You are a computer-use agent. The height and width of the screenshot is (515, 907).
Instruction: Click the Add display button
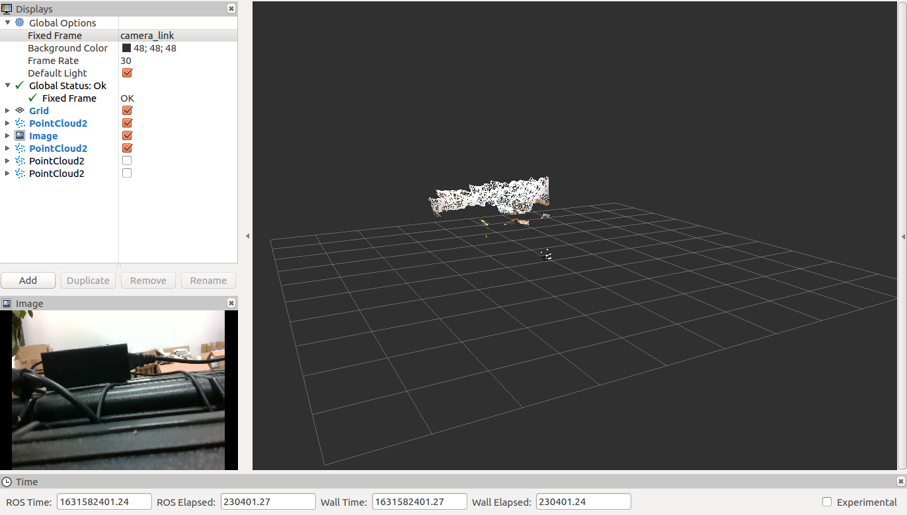28,280
